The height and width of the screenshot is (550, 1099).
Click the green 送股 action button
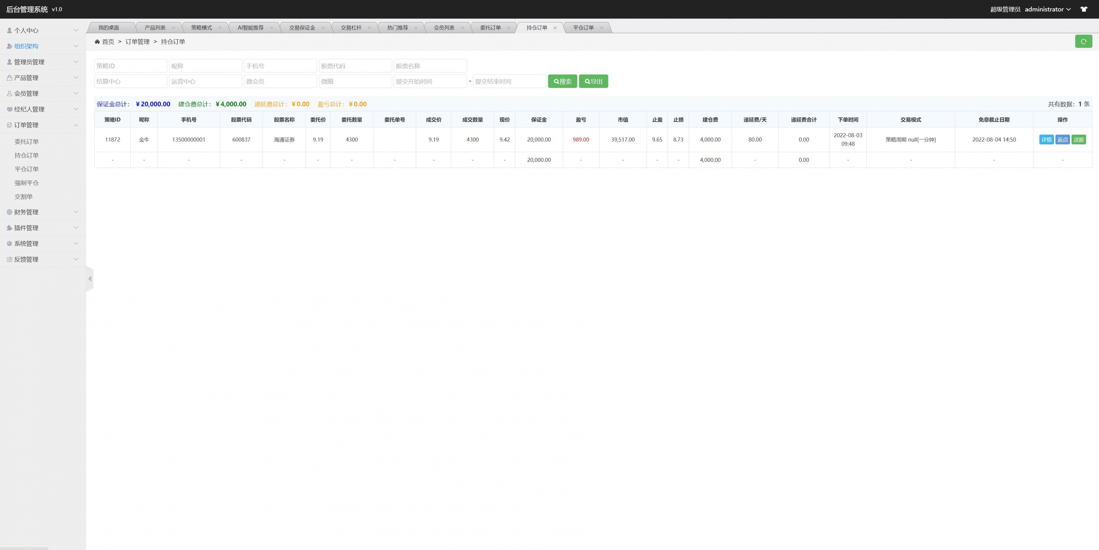point(1078,140)
